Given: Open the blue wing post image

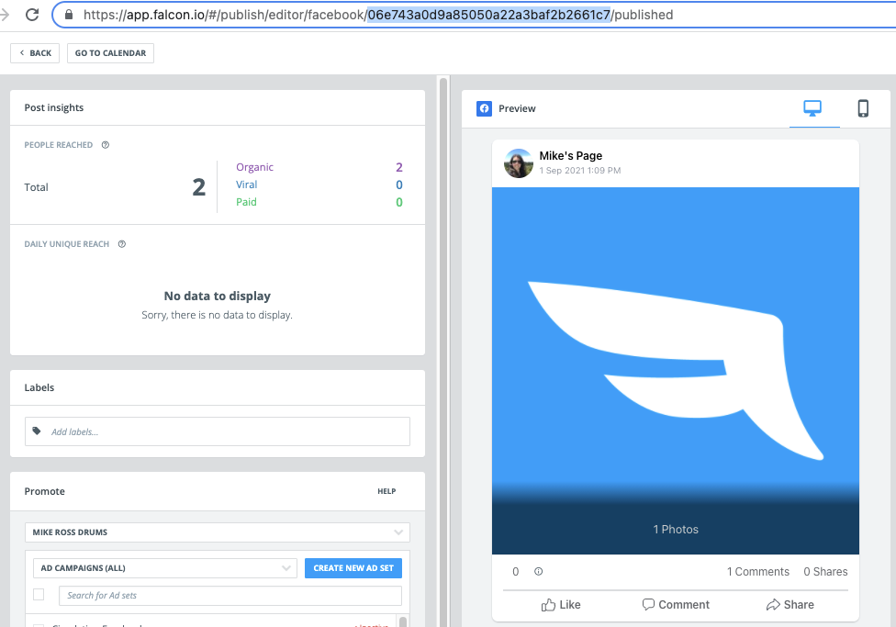Looking at the screenshot, I should (676, 370).
